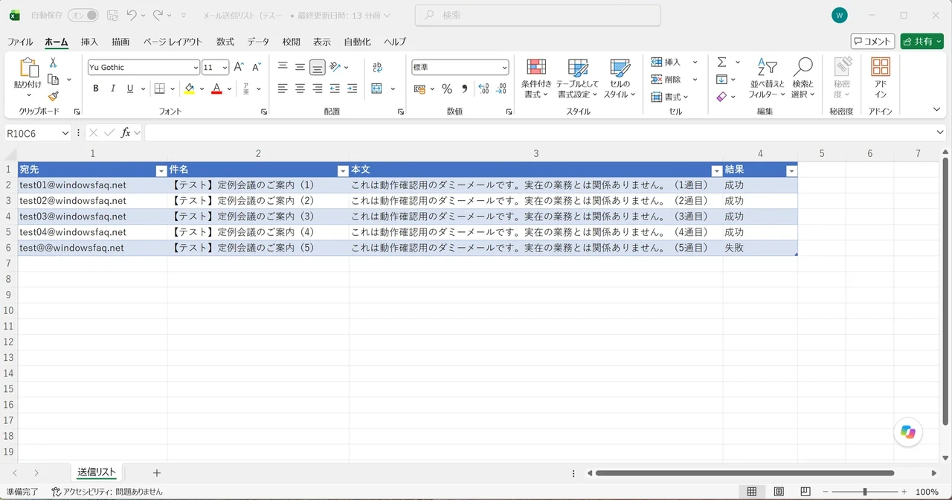Open 並べ替えとフィルター button
This screenshot has height=500, width=952.
pos(767,79)
